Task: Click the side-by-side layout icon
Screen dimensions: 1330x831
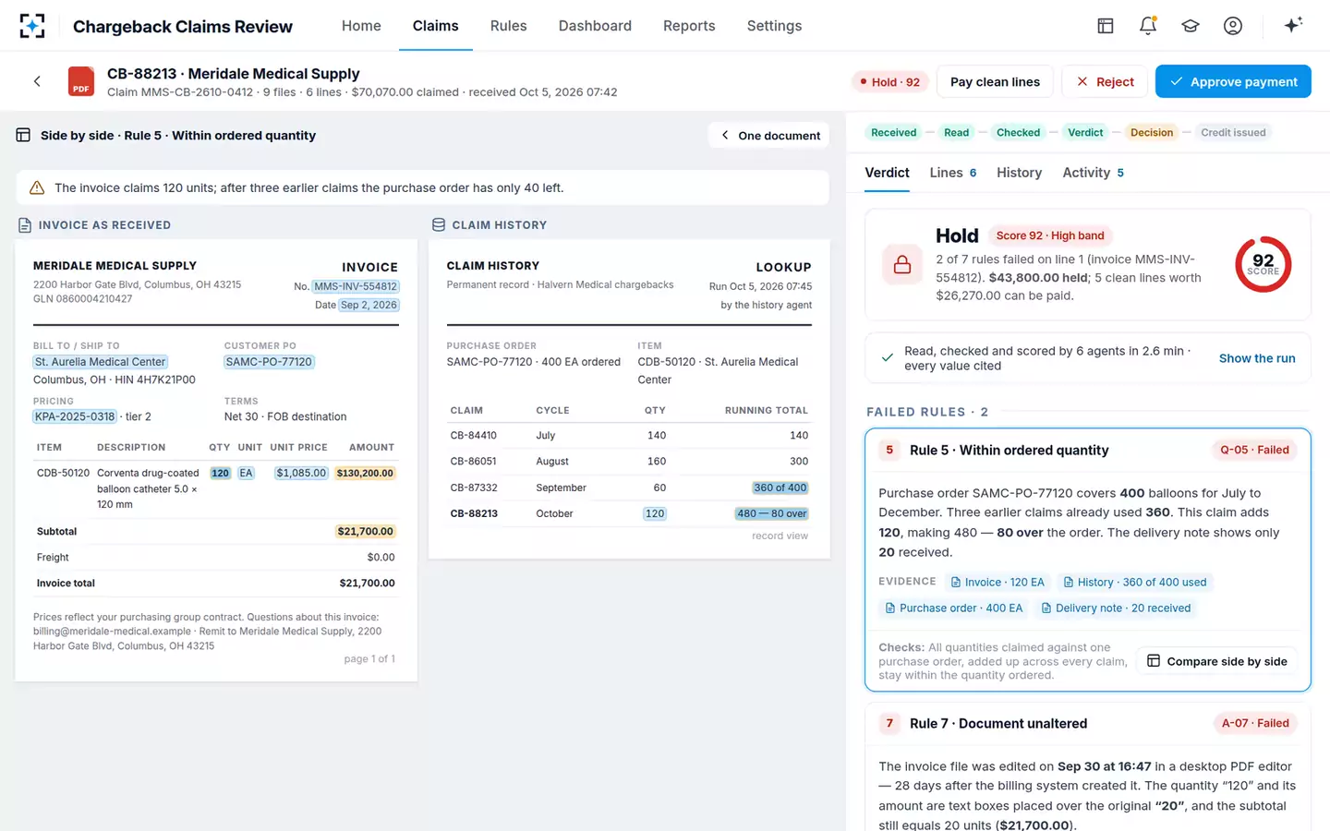Action: [23, 135]
